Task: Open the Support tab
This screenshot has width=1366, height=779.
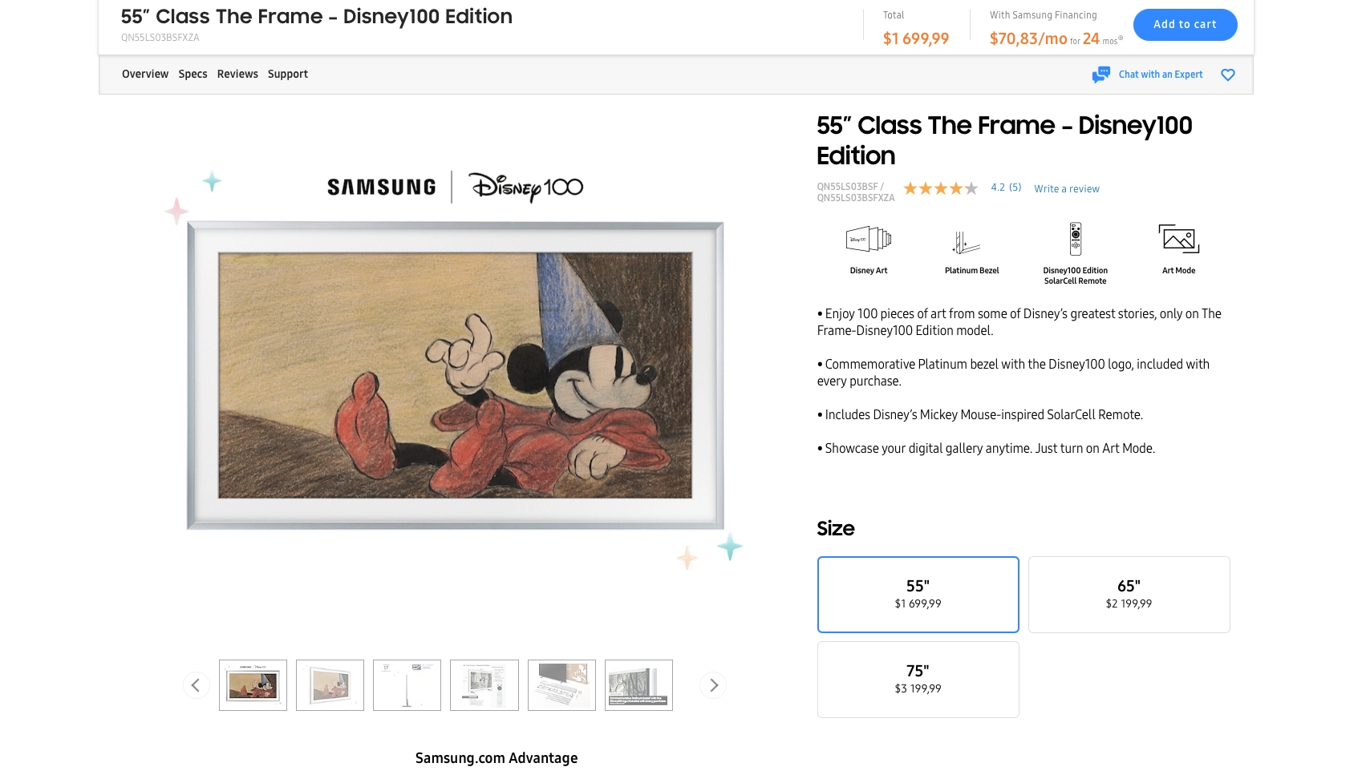Action: pos(288,75)
